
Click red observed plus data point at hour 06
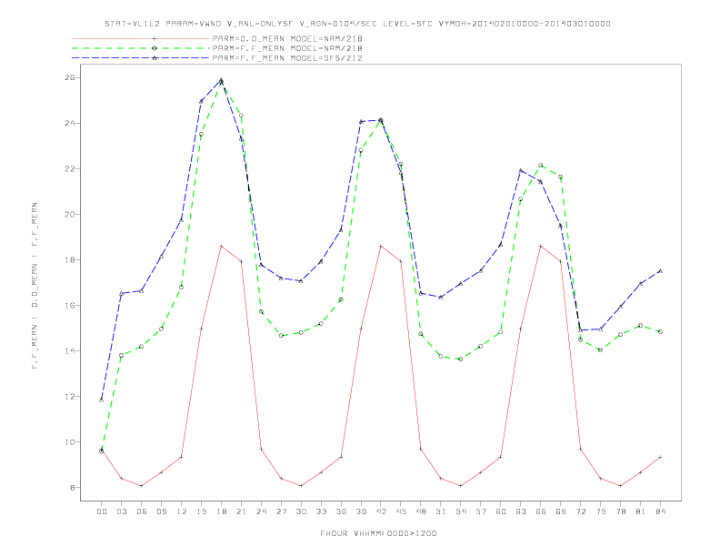(x=142, y=485)
